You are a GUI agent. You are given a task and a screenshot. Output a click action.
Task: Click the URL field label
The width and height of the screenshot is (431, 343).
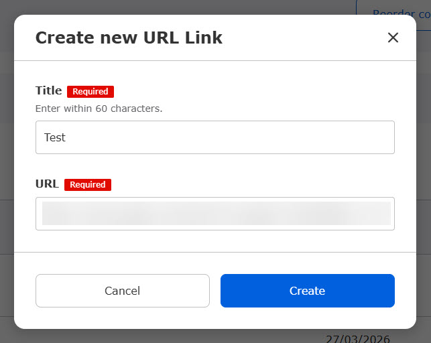47,184
